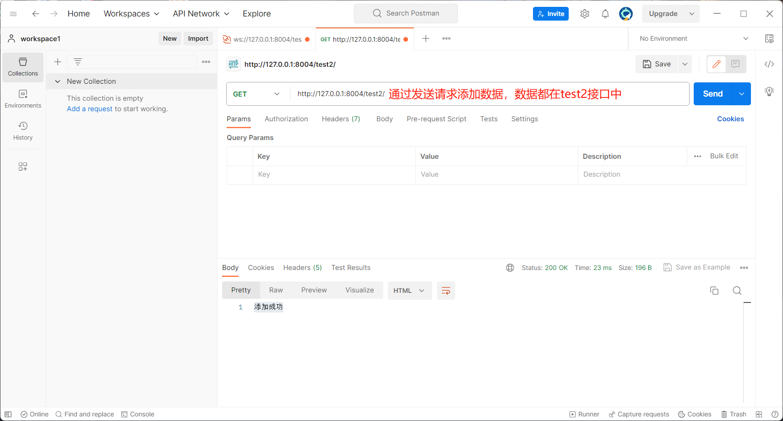The height and width of the screenshot is (421, 783).
Task: Open Collections in the sidebar
Action: click(23, 67)
